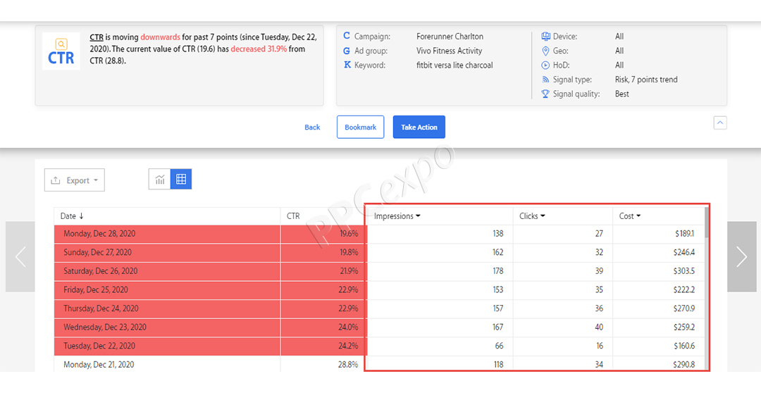This screenshot has height=393, width=761.
Task: Click the Take Action button
Action: point(419,127)
